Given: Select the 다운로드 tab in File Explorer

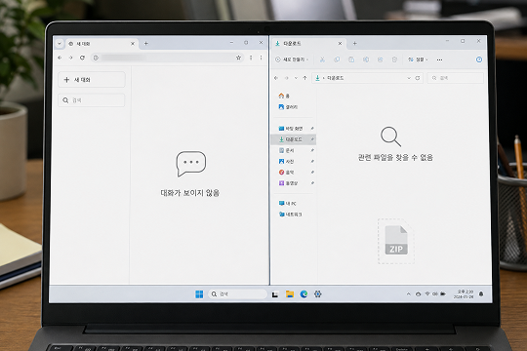Looking at the screenshot, I should pos(308,43).
